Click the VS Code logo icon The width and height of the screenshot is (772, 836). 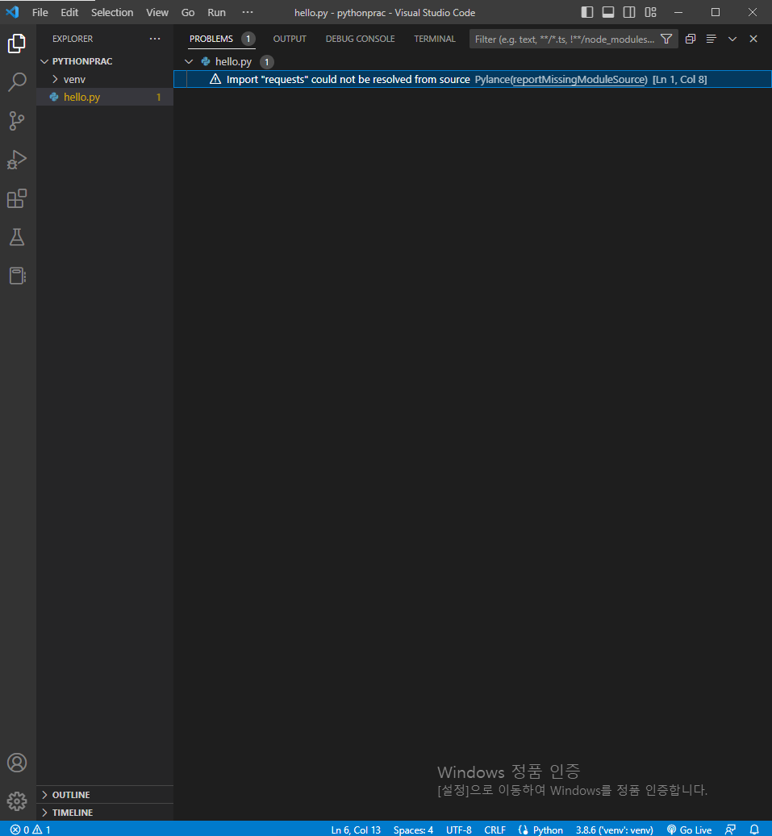[x=12, y=12]
